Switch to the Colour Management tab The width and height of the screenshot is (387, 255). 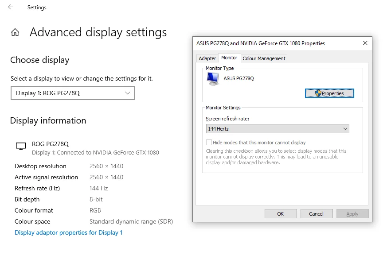point(264,58)
